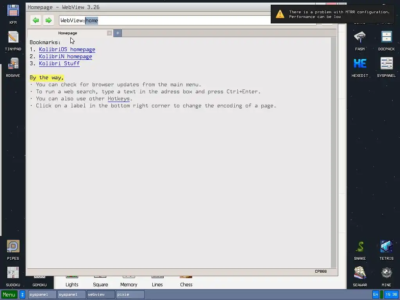400x300 pixels.
Task: Click the WebView address box
Action: coord(188,20)
